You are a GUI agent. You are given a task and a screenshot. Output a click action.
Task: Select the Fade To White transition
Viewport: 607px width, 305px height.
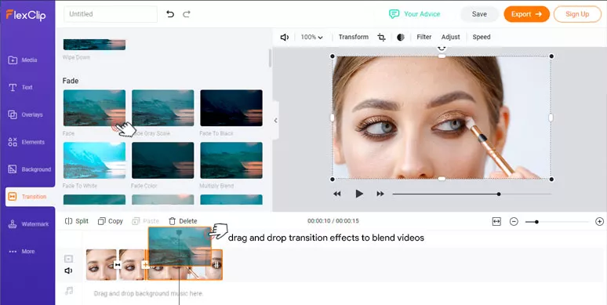(94, 160)
